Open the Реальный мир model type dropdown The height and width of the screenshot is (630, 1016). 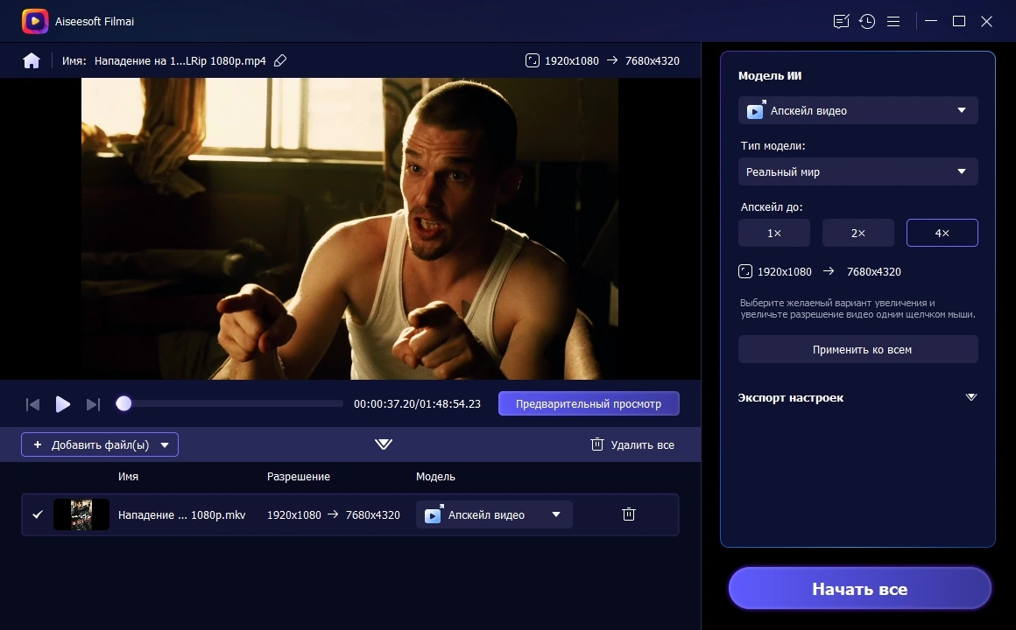click(x=857, y=171)
